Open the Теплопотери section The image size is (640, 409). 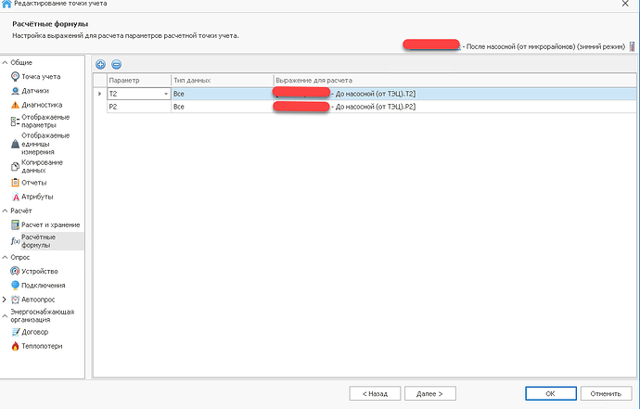(40, 346)
